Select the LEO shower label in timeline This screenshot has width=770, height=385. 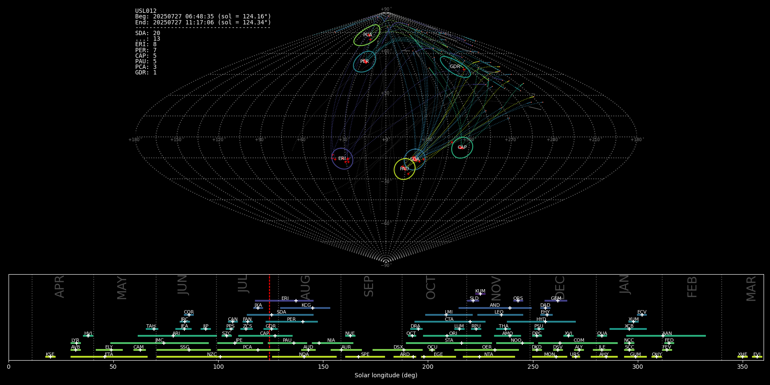tap(499, 312)
